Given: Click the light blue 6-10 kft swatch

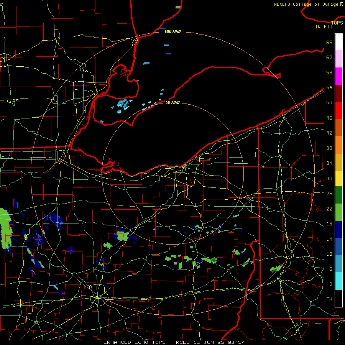Looking at the screenshot, I should click(x=338, y=264).
